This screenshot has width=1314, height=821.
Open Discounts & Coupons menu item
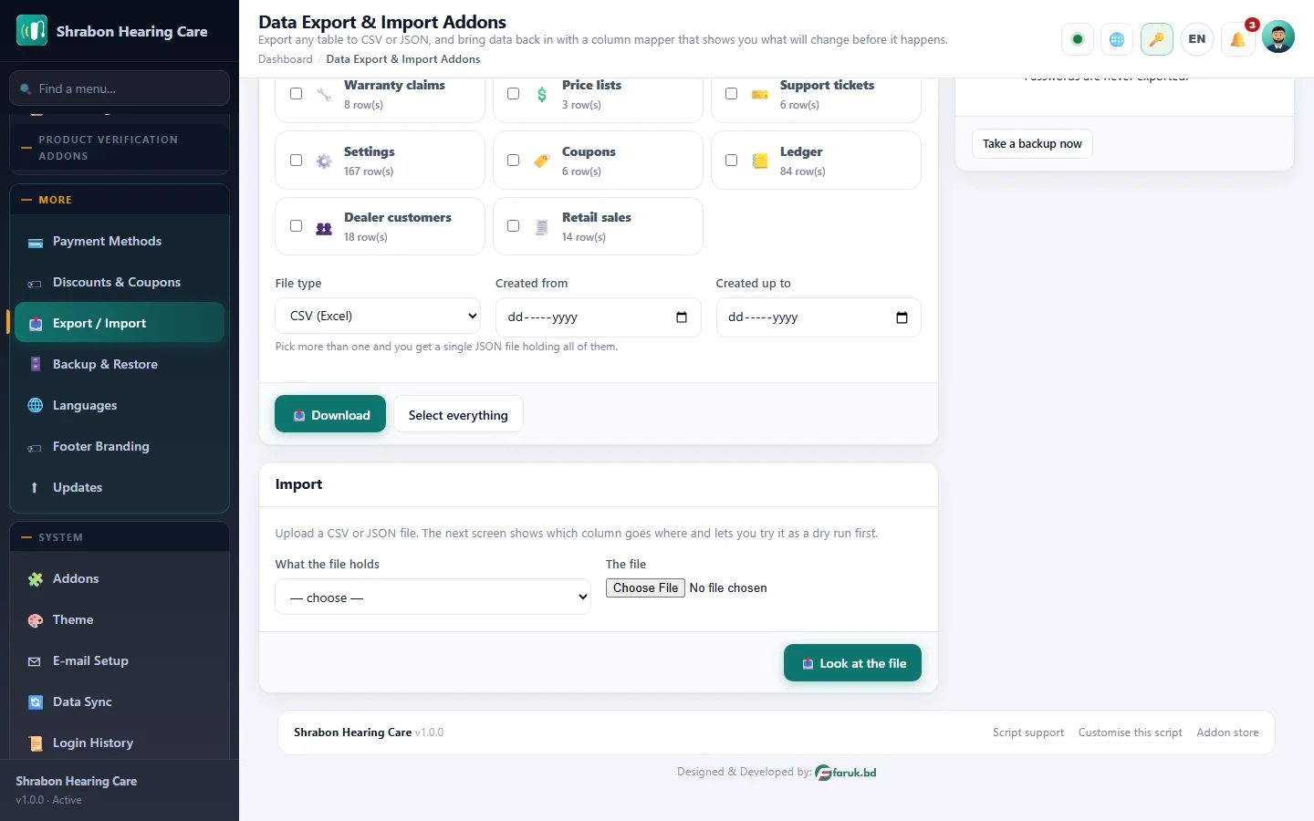click(x=120, y=282)
